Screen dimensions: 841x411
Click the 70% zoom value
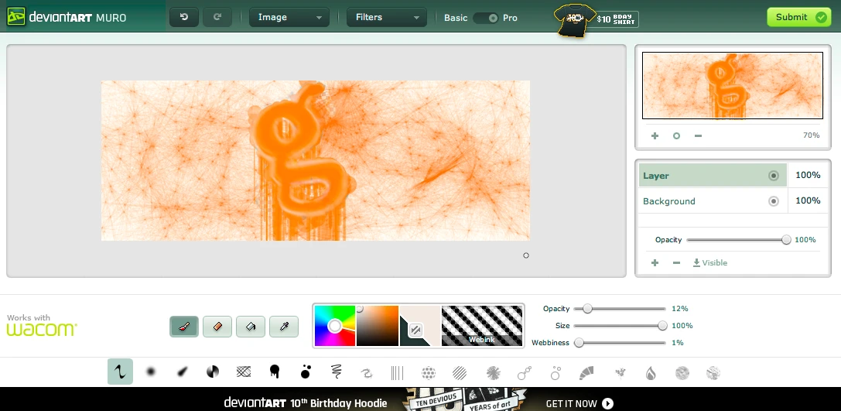[x=811, y=135]
